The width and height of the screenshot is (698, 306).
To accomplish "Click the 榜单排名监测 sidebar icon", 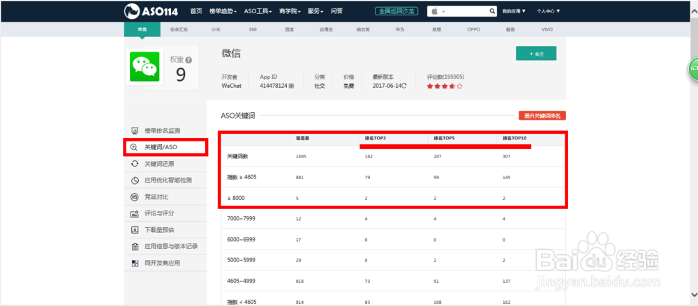I will coord(135,131).
